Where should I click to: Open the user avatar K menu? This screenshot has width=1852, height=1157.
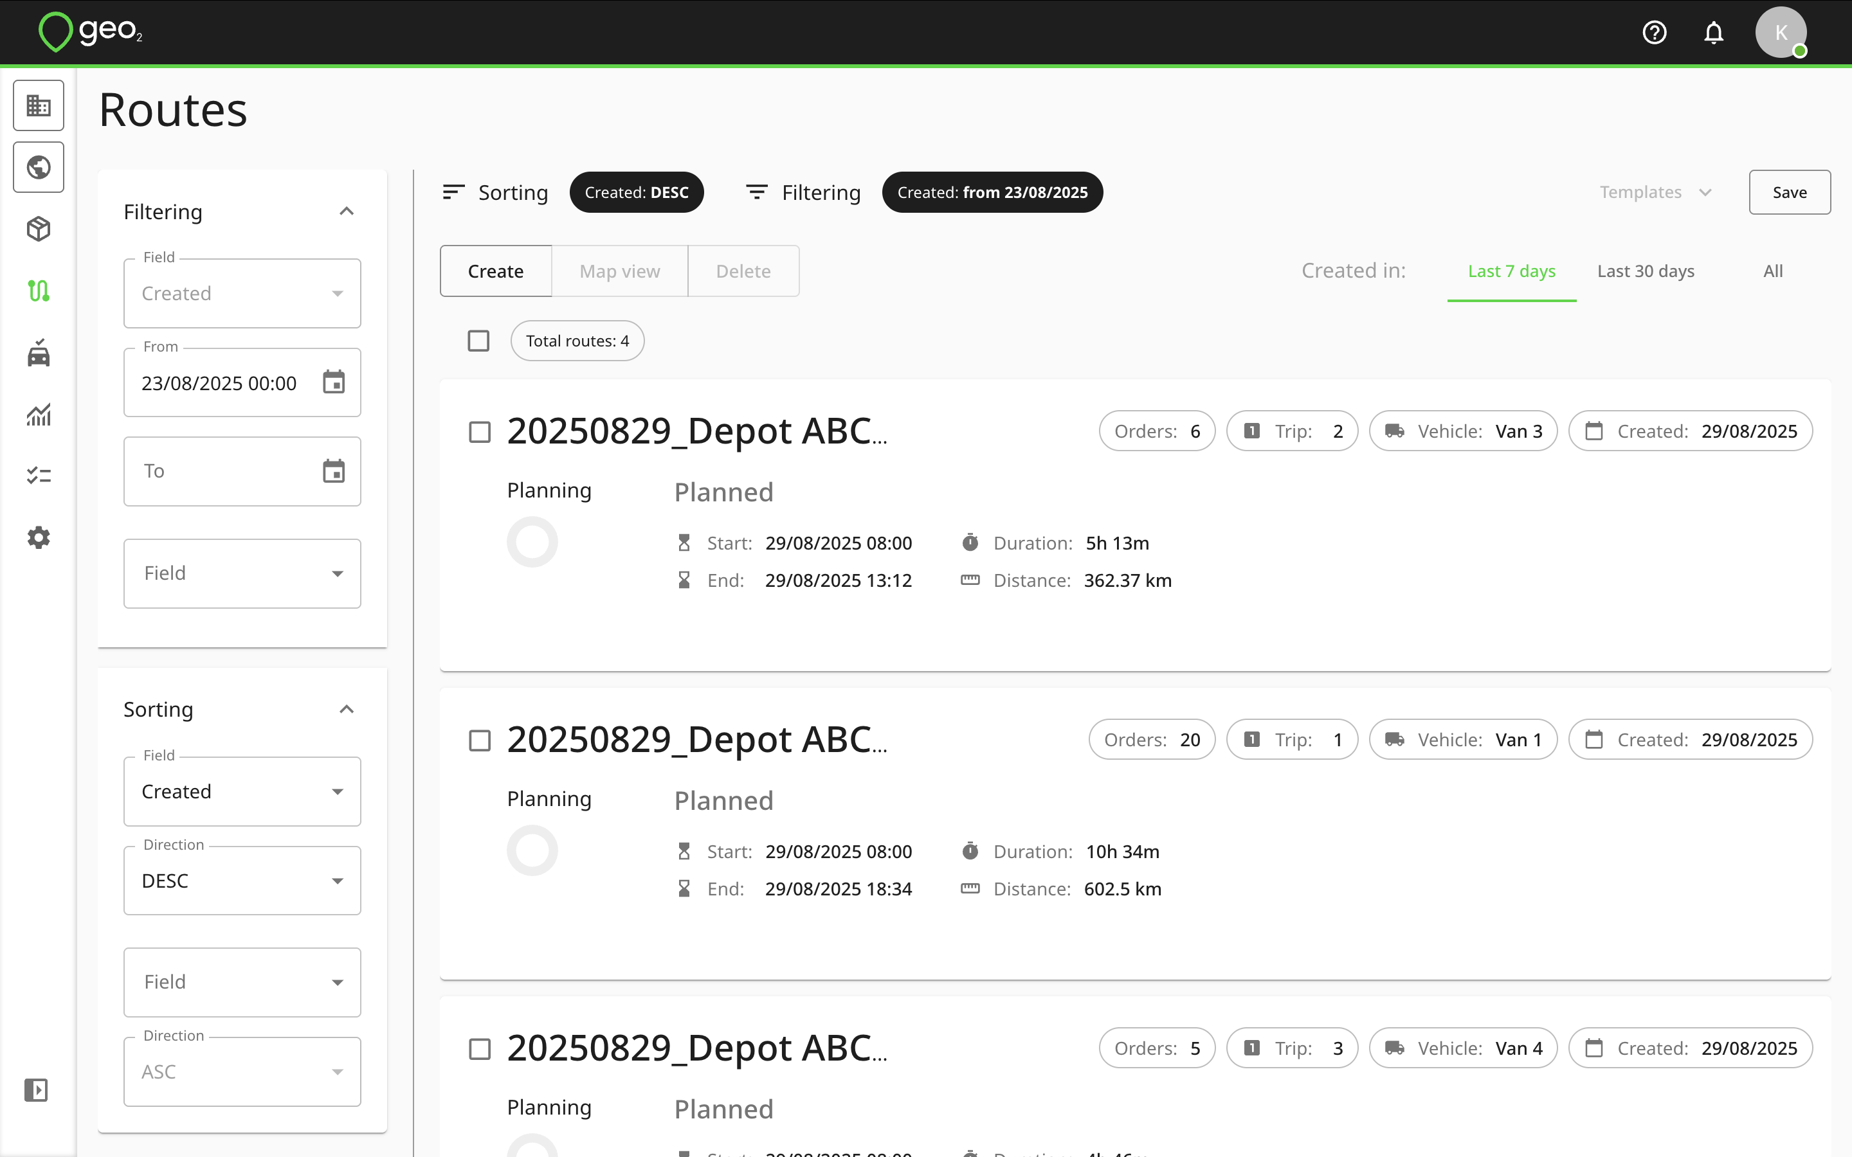1781,33
